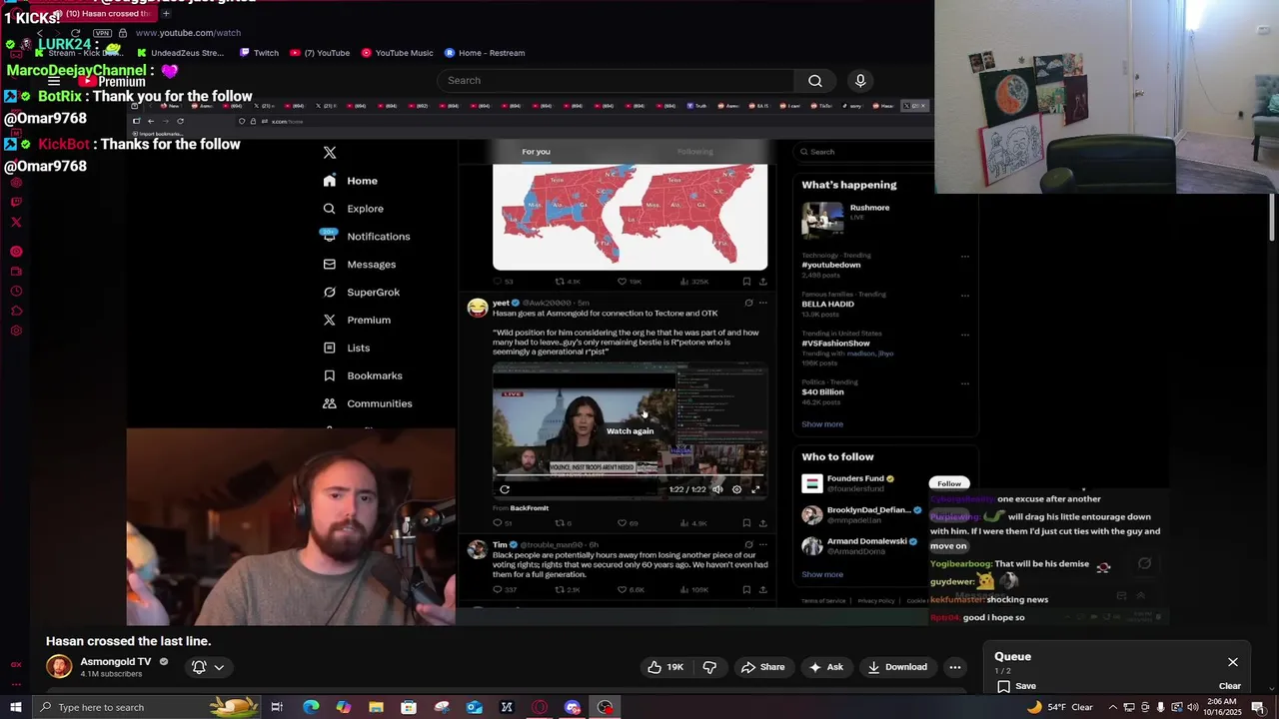Open Microsoft Store from taskbar
The image size is (1279, 719).
click(409, 707)
